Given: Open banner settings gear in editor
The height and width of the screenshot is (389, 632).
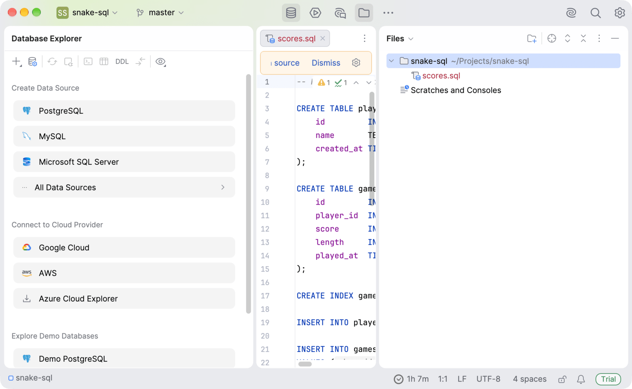Looking at the screenshot, I should pyautogui.click(x=356, y=63).
